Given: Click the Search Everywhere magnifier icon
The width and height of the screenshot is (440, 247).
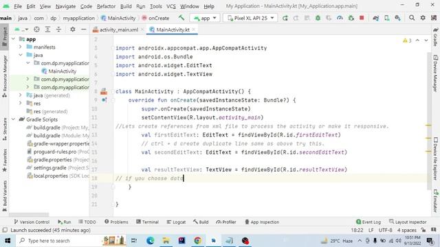Looking at the screenshot, I should 412,18.
